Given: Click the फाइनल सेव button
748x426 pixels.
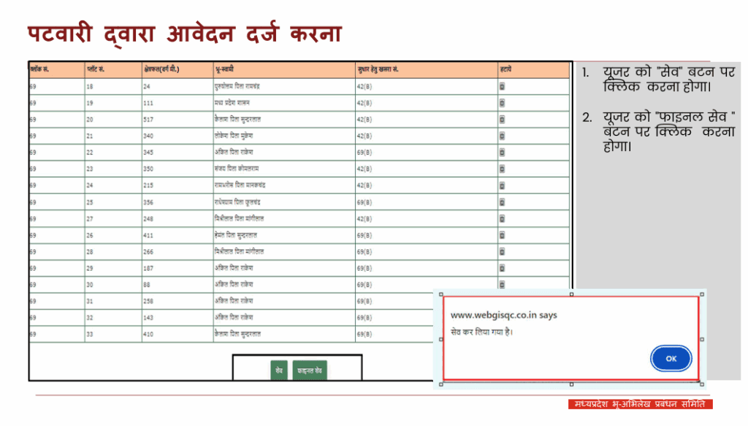Looking at the screenshot, I should pos(310,371).
